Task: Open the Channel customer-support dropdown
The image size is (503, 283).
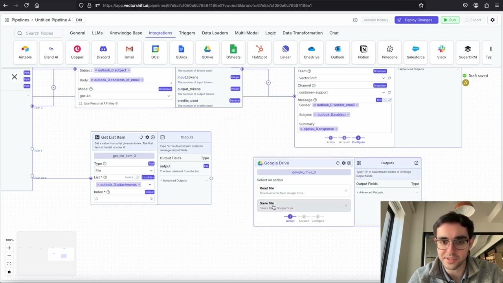Action: click(341, 92)
